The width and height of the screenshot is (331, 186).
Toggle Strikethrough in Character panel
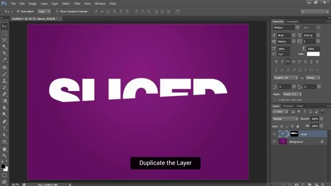(x=317, y=62)
